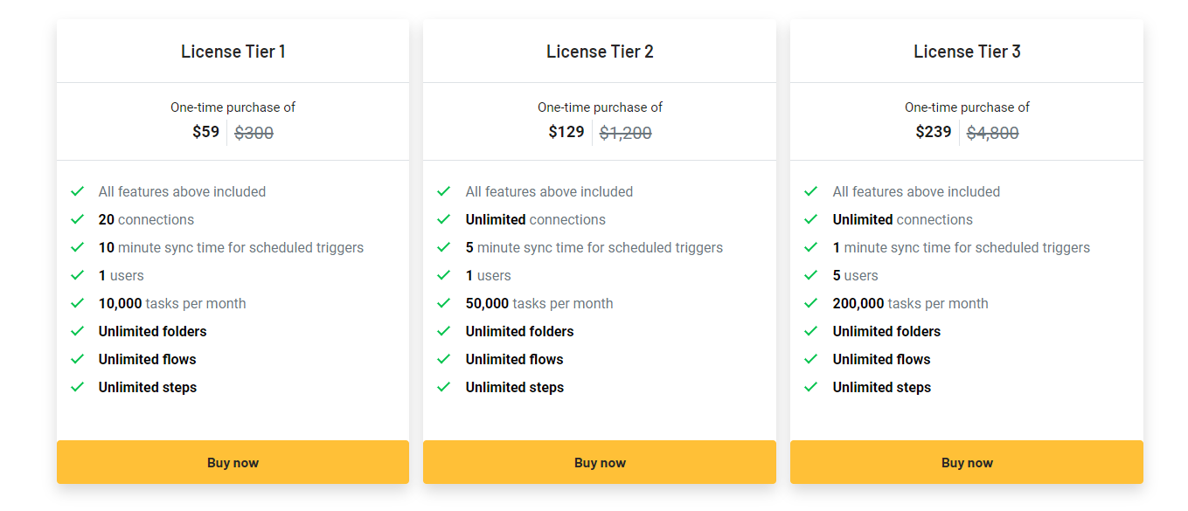Click the crossed-out $4,800 price
Screen dimensions: 1188x511
[x=992, y=133]
